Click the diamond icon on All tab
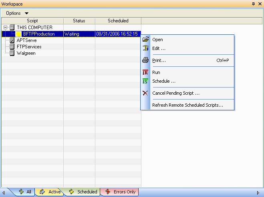 click(21, 192)
